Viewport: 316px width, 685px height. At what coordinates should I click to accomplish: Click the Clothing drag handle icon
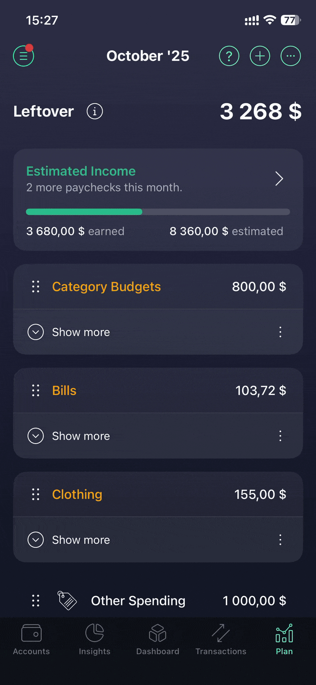tap(36, 494)
